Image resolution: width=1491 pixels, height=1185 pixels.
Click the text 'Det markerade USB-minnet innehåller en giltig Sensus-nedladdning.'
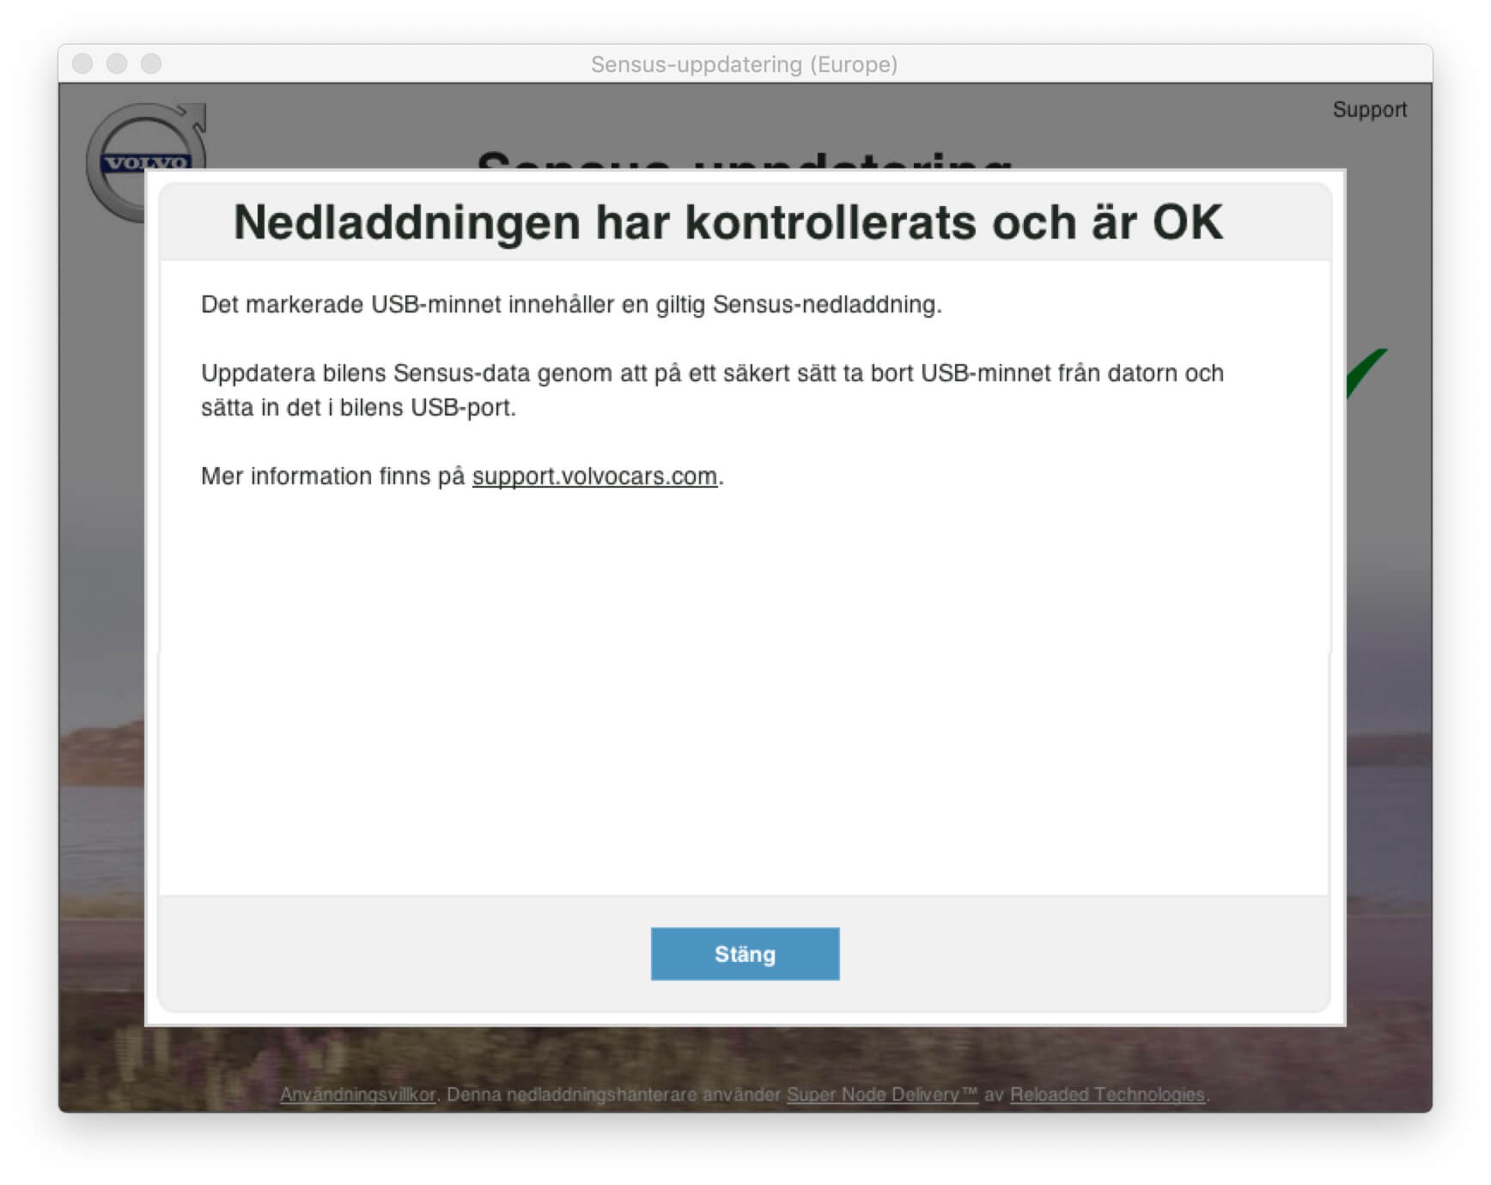coord(571,304)
